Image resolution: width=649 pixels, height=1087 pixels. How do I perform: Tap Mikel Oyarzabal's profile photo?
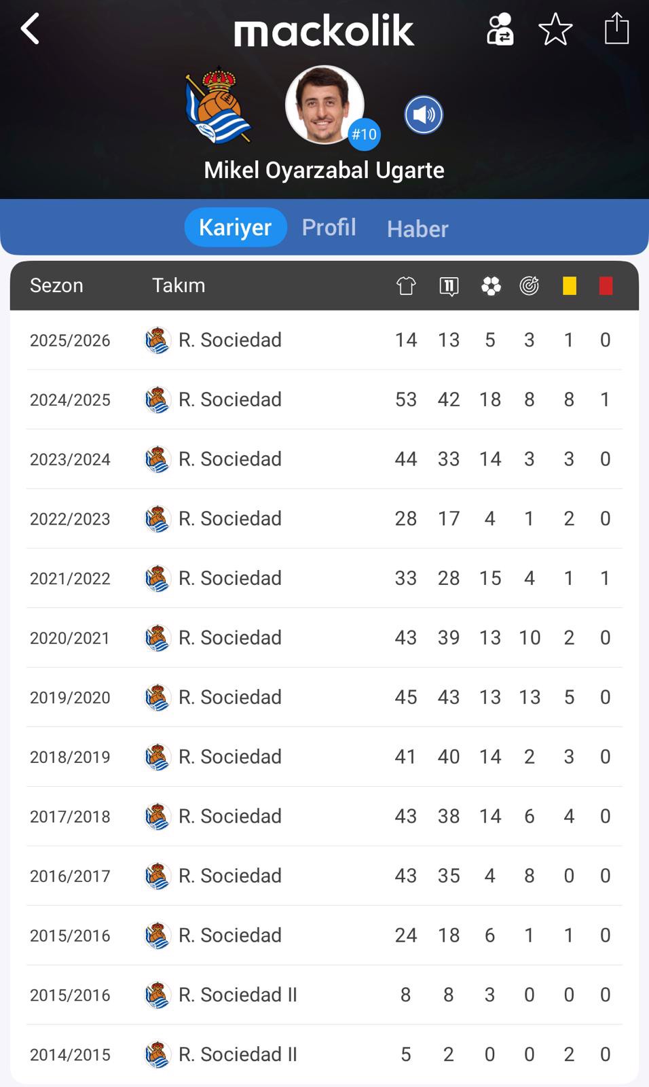(x=324, y=104)
